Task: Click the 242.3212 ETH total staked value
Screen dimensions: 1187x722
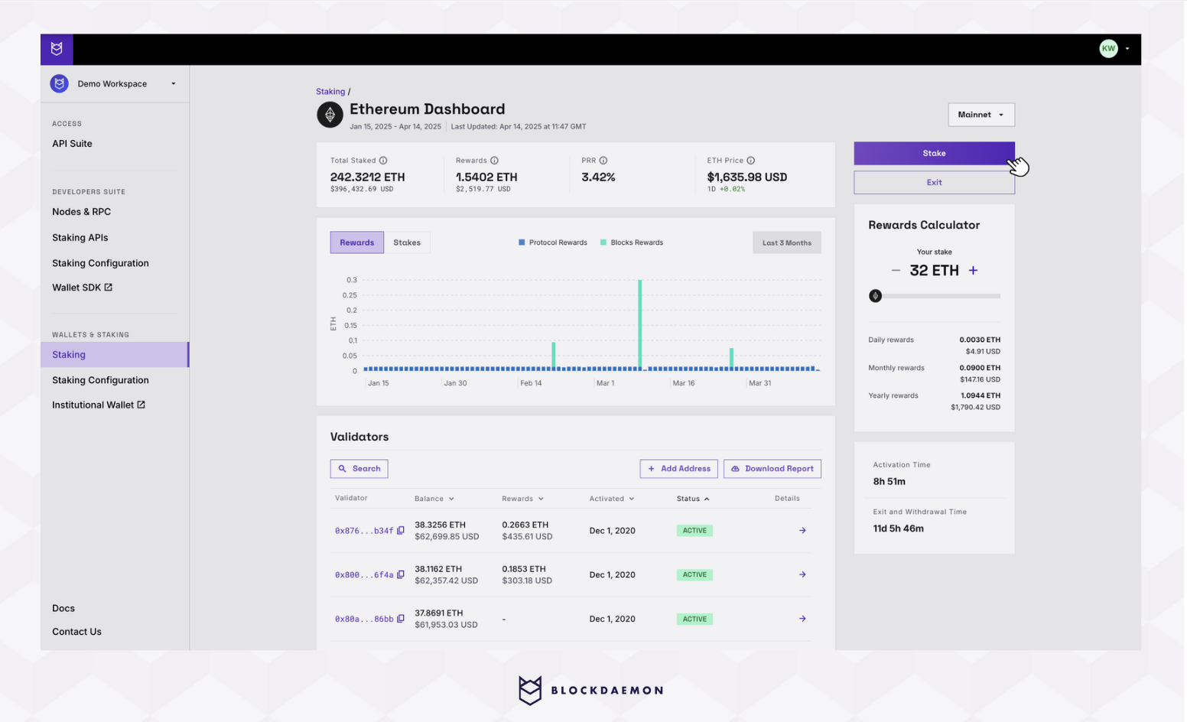Action: [367, 177]
